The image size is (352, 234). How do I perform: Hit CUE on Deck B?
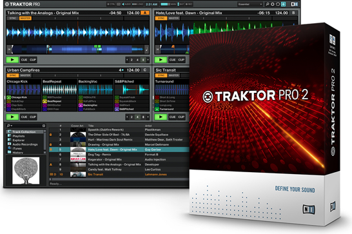[172, 60]
